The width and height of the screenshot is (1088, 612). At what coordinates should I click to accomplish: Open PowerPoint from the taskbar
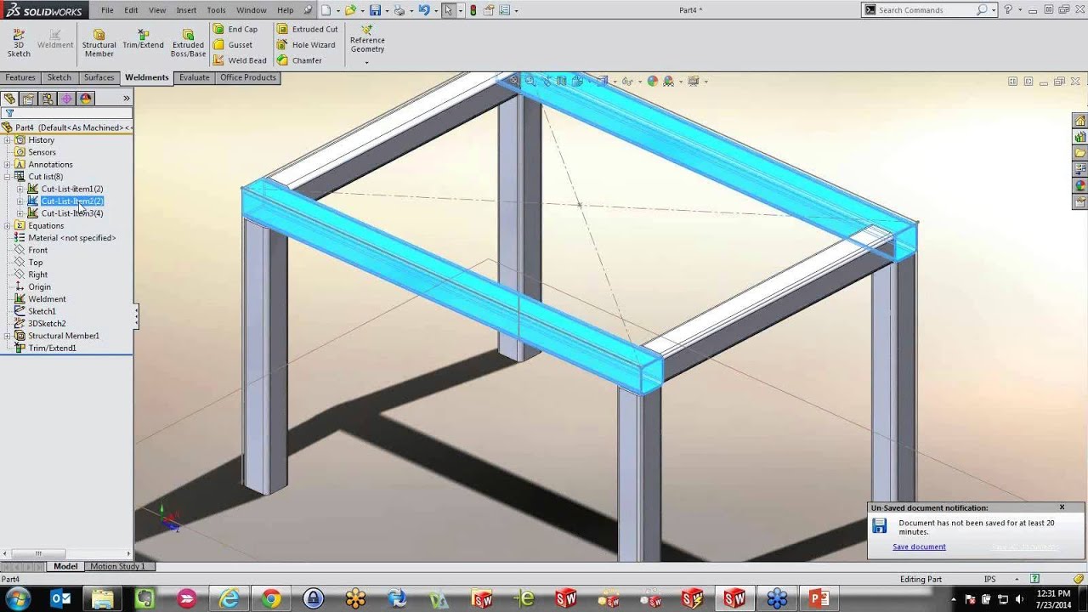pyautogui.click(x=819, y=598)
